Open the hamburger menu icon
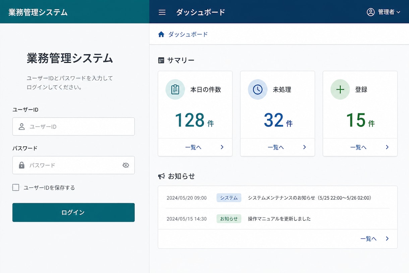This screenshot has width=409, height=273. tap(162, 12)
